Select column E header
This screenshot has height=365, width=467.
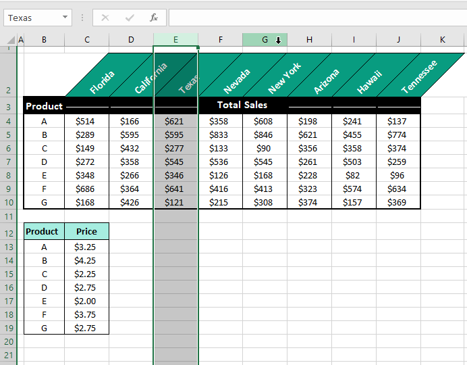[x=175, y=40]
